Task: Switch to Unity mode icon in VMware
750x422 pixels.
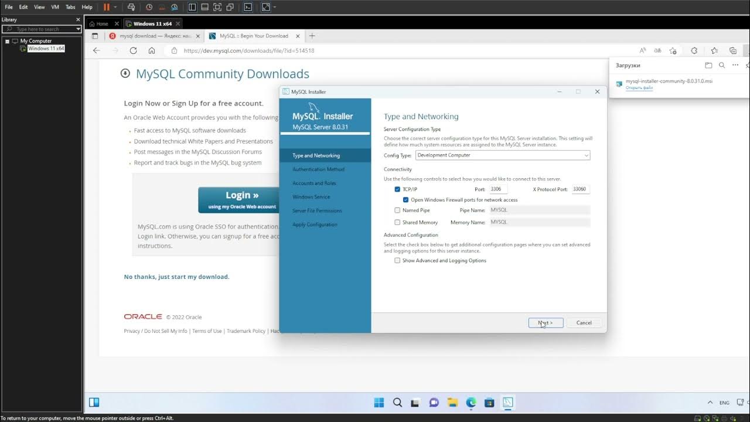Action: tap(230, 7)
